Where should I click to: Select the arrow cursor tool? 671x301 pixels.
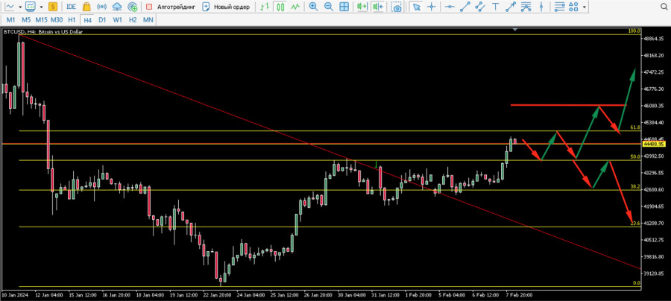click(416, 7)
